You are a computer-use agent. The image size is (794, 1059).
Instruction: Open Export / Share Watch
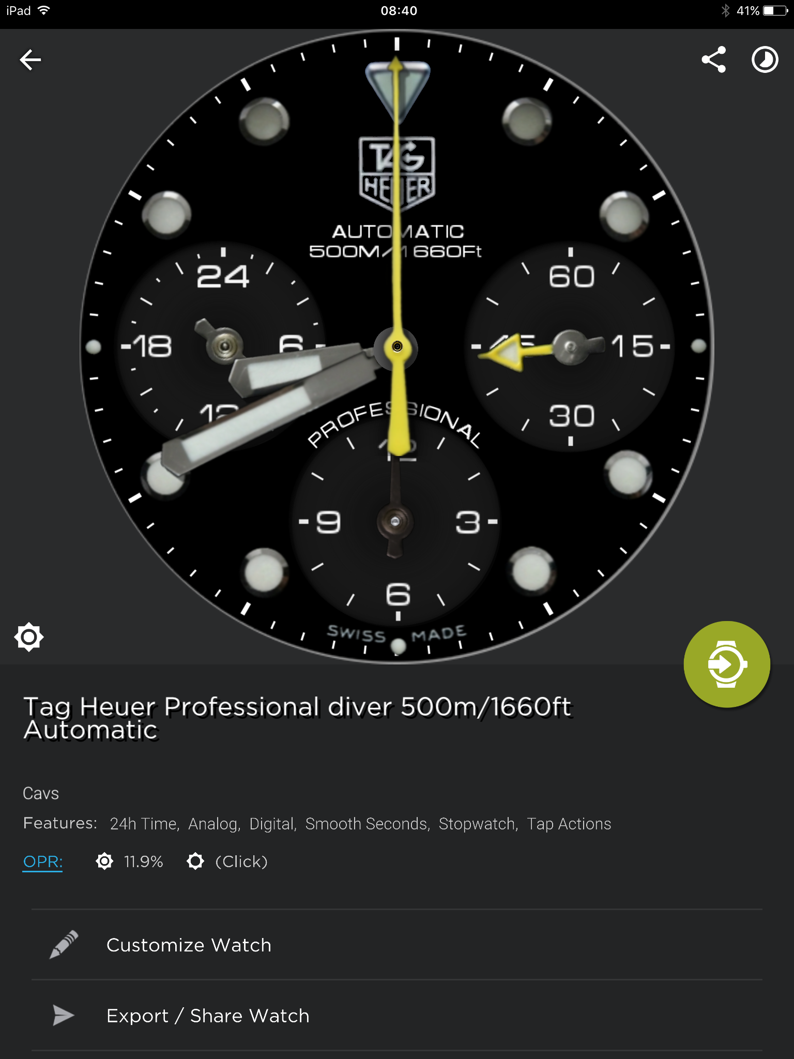click(x=397, y=1016)
